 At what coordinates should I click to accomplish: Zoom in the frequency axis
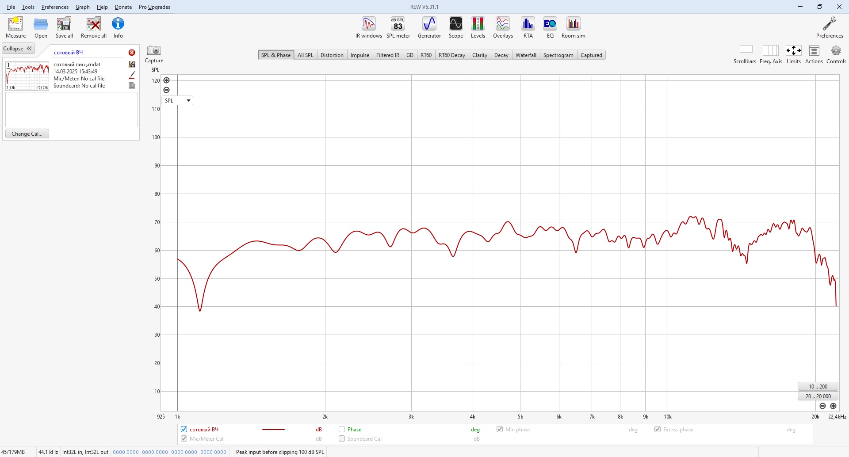point(834,406)
